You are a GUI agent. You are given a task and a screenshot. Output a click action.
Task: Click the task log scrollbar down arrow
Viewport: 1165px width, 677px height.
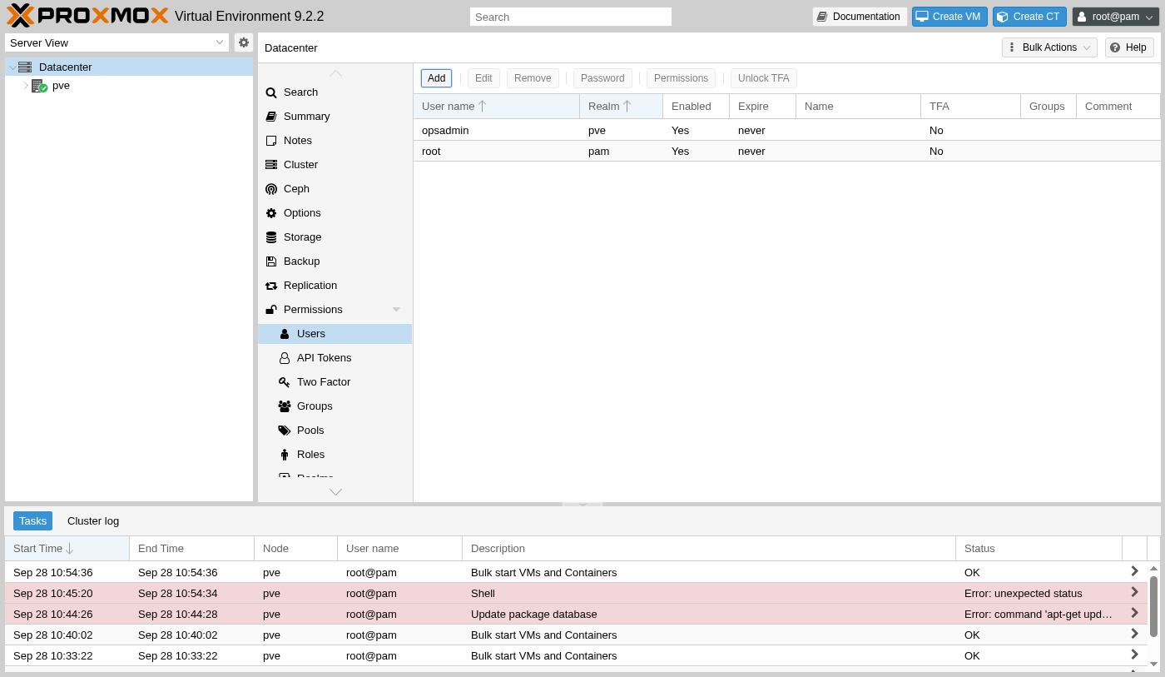tap(1153, 664)
